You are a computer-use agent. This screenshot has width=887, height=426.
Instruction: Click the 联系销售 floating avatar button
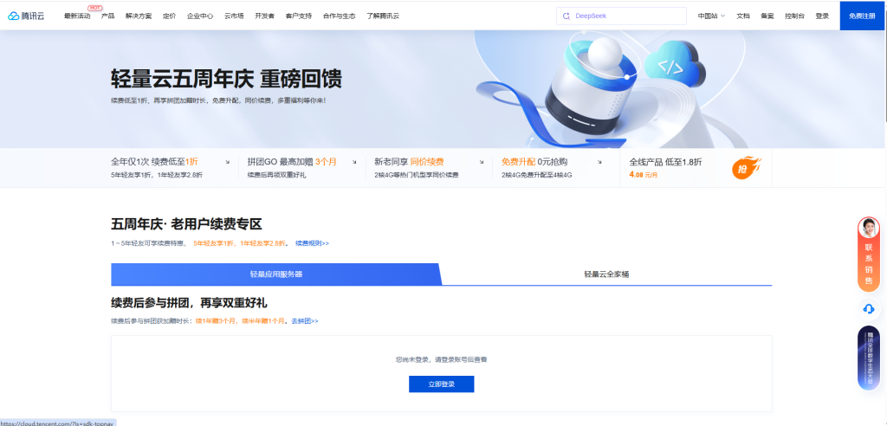[x=868, y=254]
